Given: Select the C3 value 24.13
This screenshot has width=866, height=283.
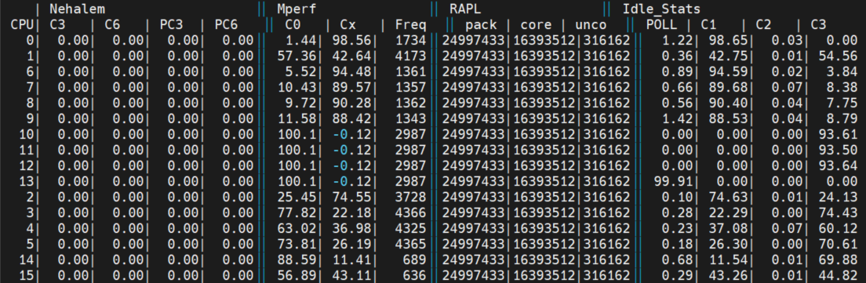Looking at the screenshot, I should (837, 197).
